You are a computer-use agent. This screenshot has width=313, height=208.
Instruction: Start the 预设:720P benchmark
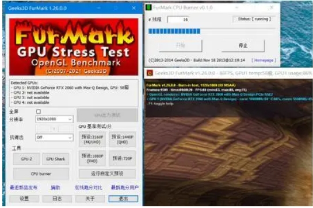(123, 159)
